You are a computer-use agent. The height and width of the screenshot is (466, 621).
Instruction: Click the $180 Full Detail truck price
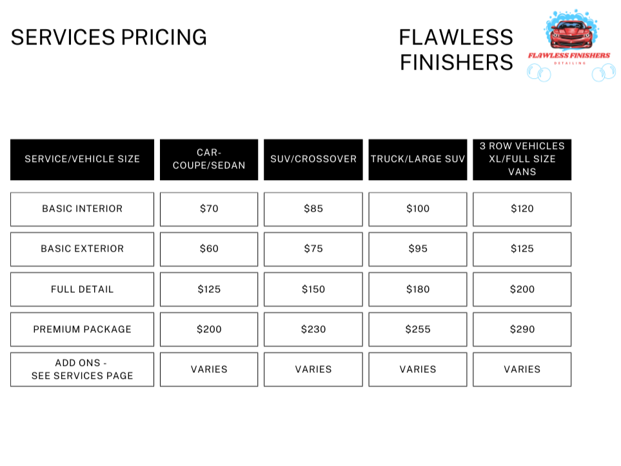click(418, 289)
